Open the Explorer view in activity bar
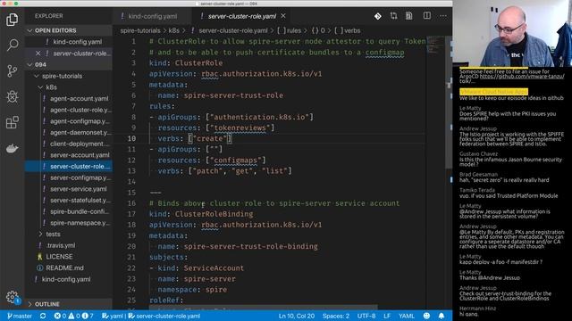This screenshot has width=572, height=321. click(12, 20)
